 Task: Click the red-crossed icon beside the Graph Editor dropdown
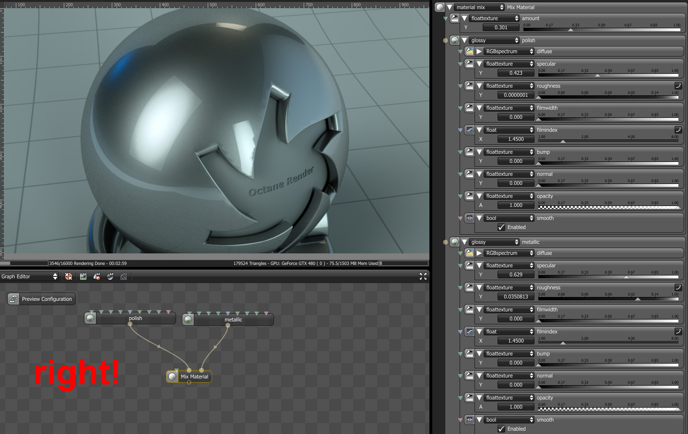[x=69, y=276]
